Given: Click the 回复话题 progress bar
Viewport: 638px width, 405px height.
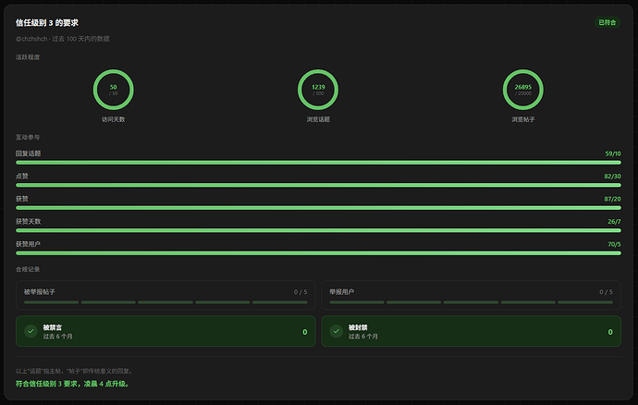Looking at the screenshot, I should [318, 163].
